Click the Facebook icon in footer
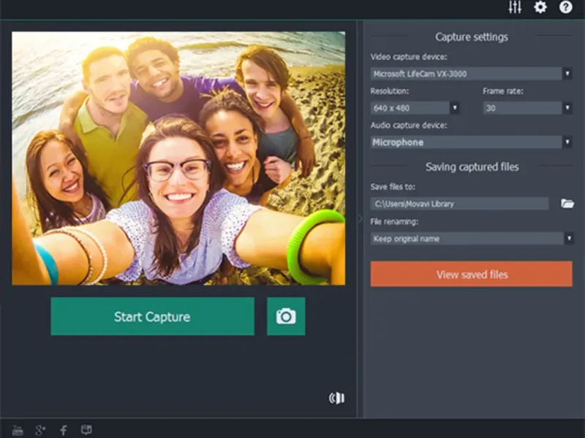This screenshot has width=585, height=438. [x=64, y=430]
